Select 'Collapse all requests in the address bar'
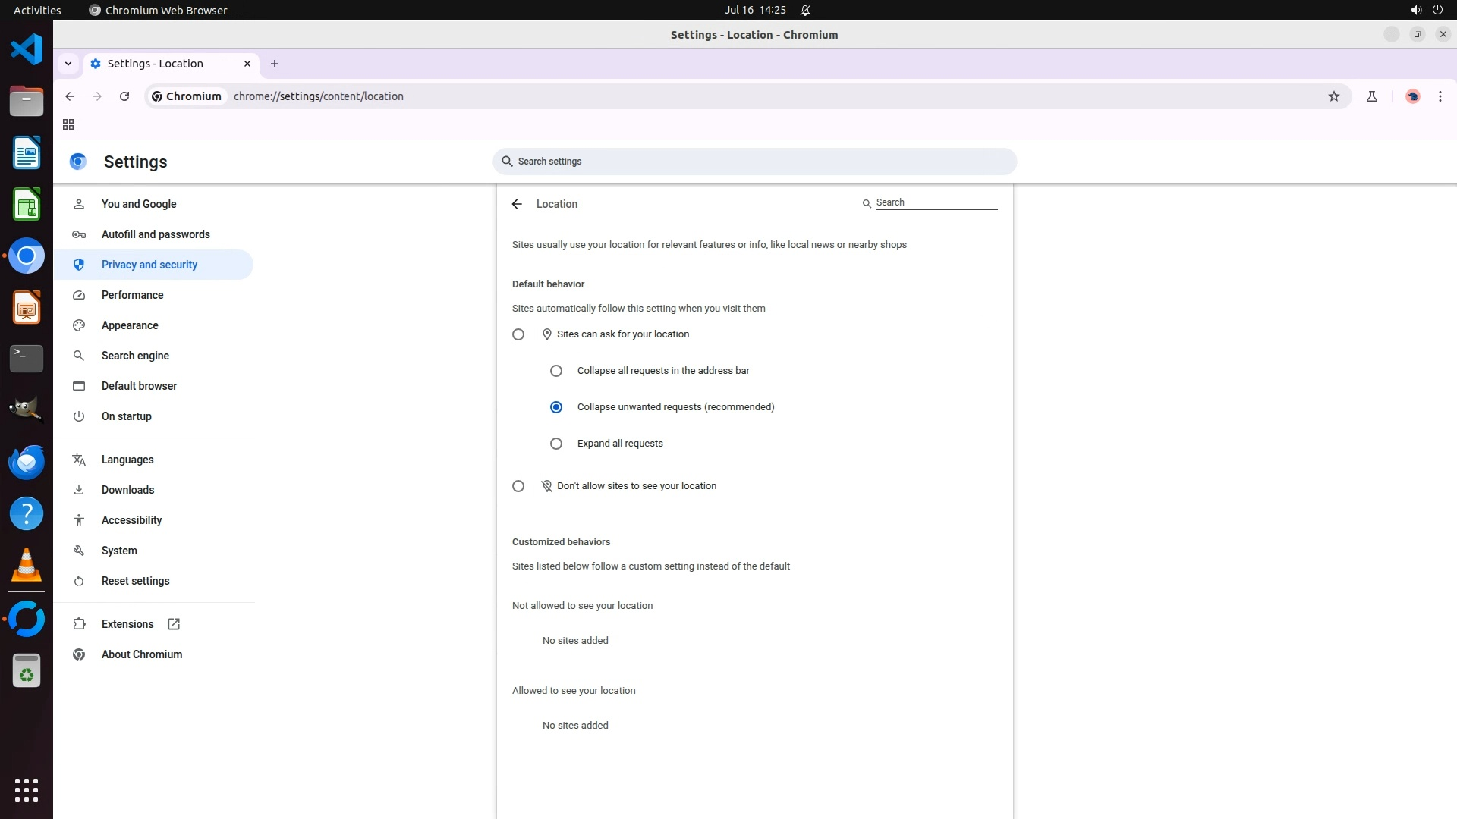 pos(556,371)
